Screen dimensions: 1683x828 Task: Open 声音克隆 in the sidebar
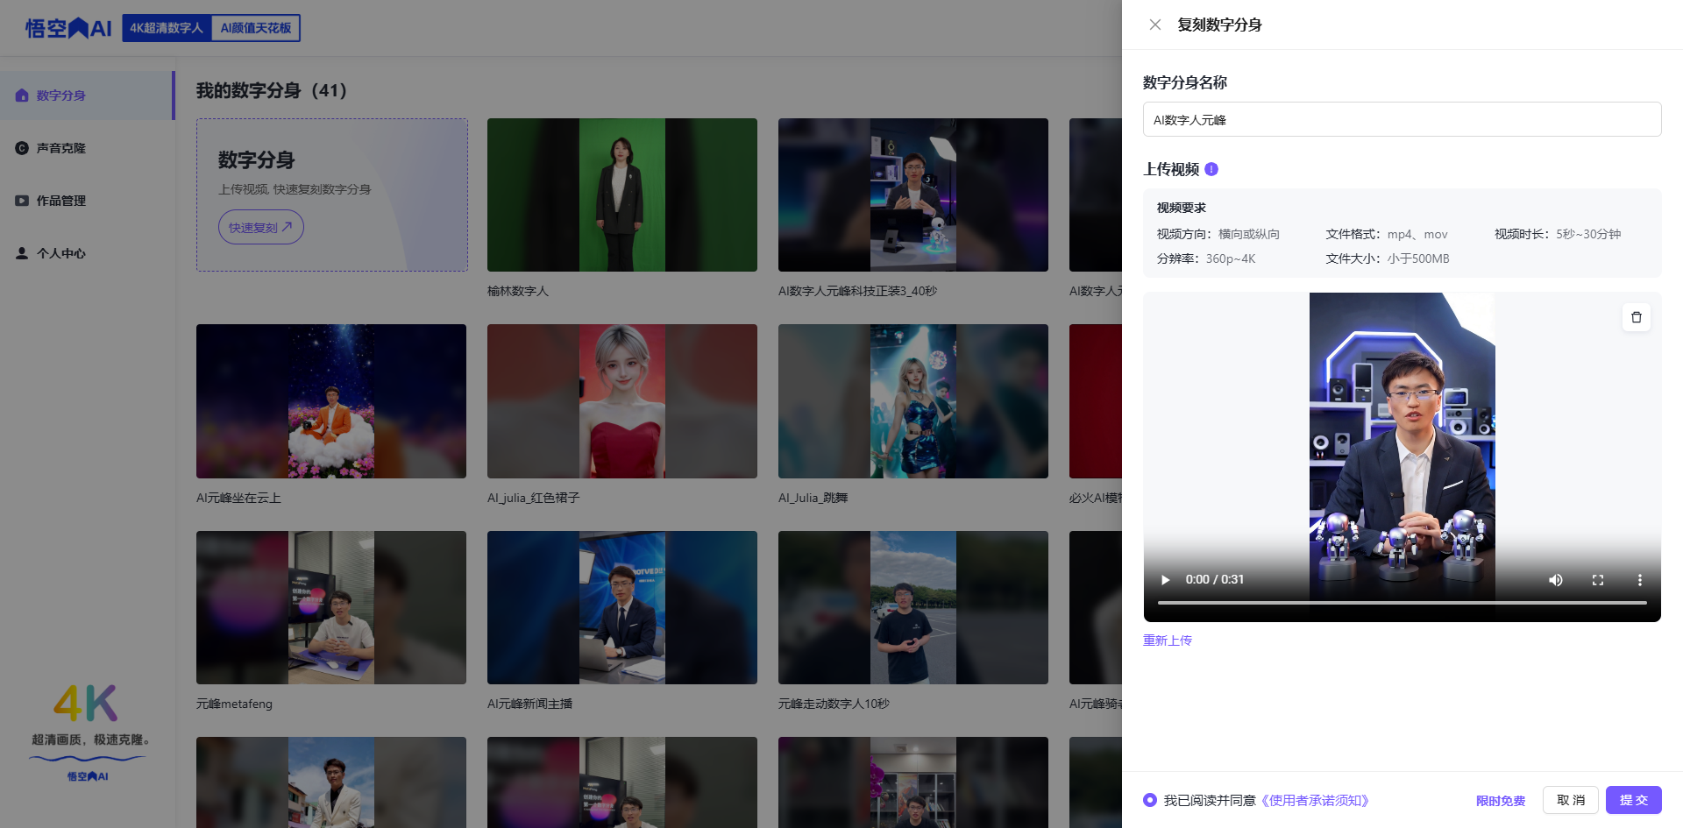pyautogui.click(x=87, y=148)
